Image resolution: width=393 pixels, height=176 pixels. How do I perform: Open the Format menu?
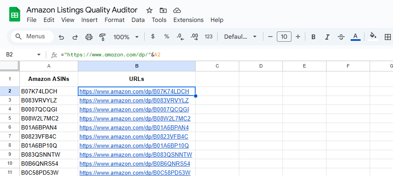pos(114,20)
